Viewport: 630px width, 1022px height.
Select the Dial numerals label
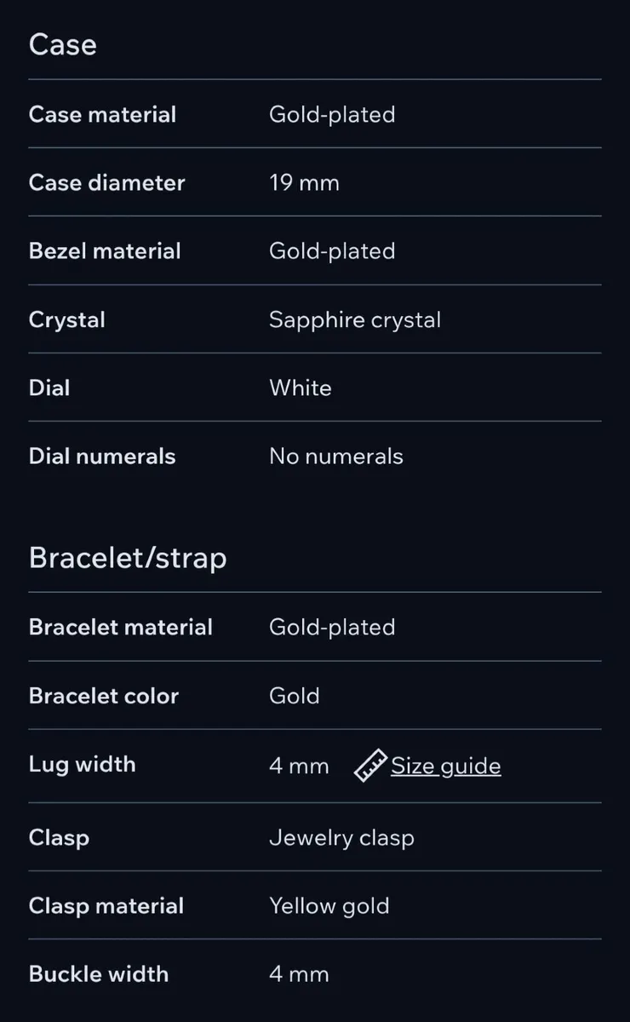tap(102, 456)
